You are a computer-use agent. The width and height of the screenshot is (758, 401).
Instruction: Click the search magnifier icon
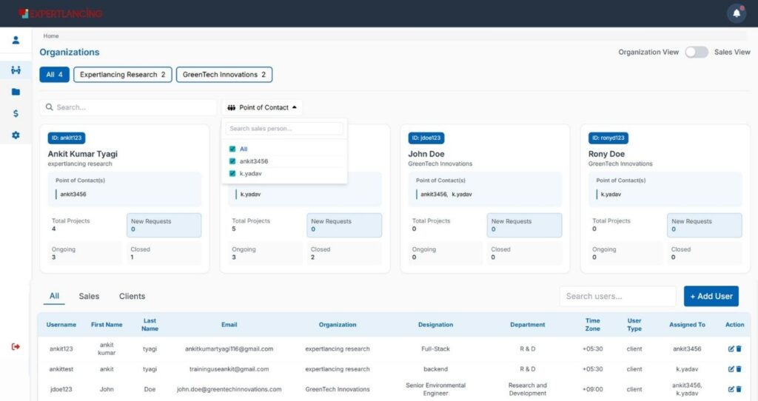point(50,107)
